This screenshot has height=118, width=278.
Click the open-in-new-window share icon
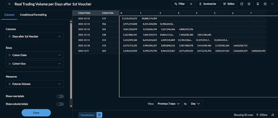point(249,4)
